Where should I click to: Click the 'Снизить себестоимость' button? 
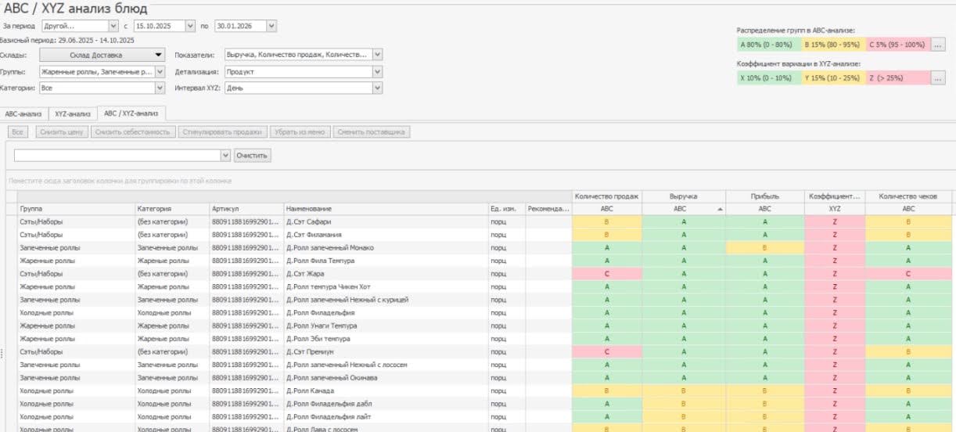pyautogui.click(x=132, y=132)
